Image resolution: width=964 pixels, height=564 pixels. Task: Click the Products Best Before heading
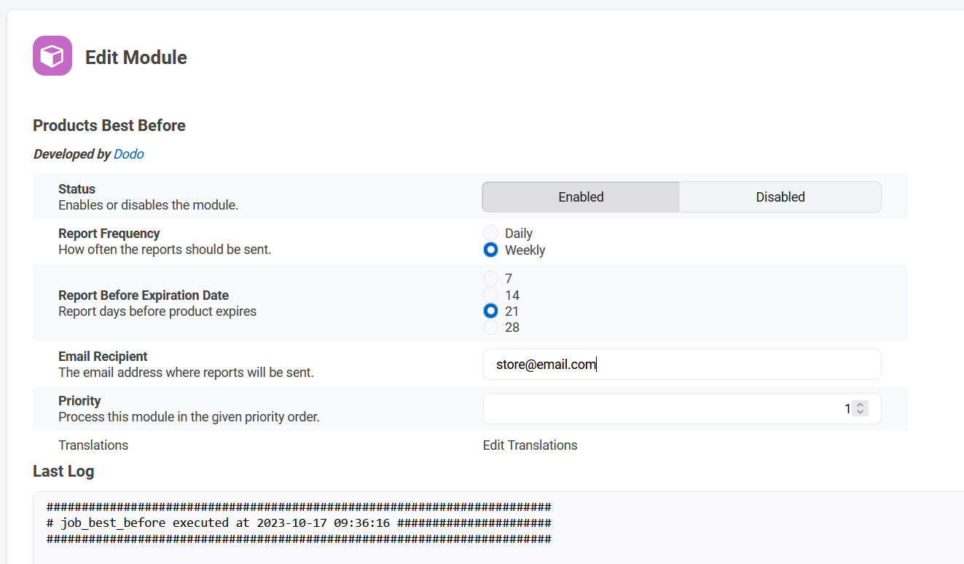pyautogui.click(x=109, y=126)
